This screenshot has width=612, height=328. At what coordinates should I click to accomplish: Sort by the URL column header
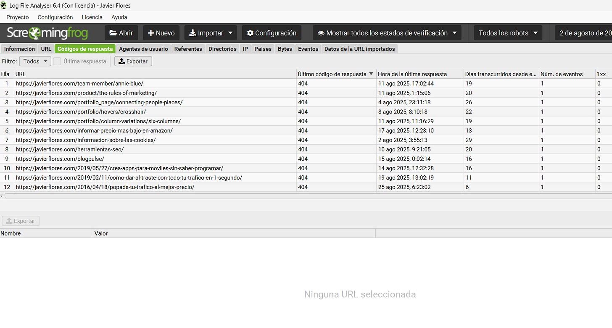coord(155,74)
